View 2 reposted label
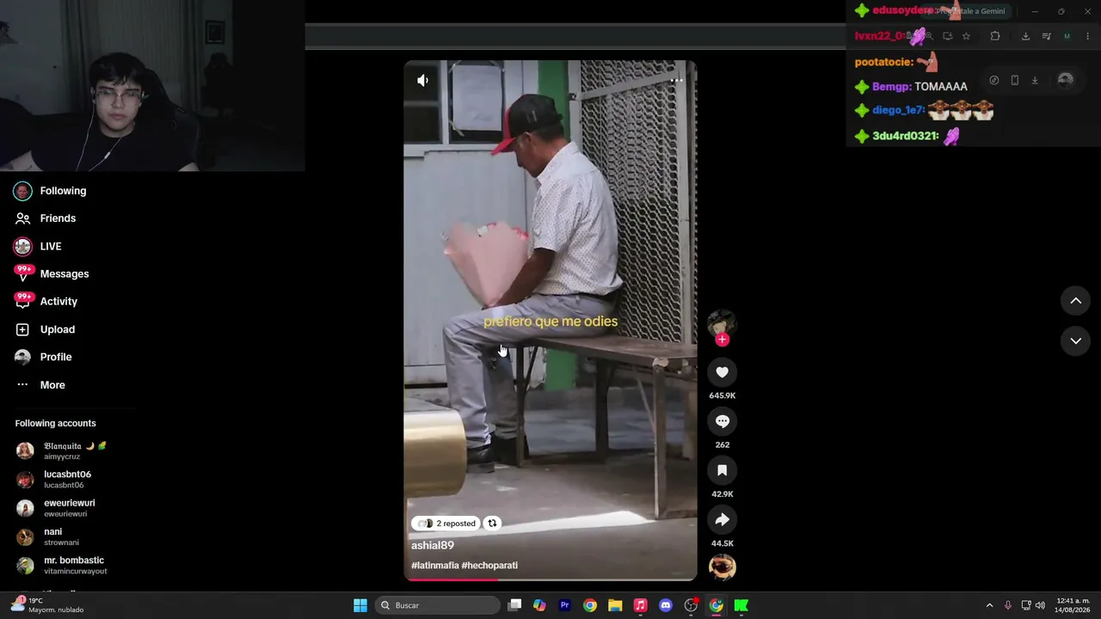Viewport: 1101px width, 619px height. [446, 523]
